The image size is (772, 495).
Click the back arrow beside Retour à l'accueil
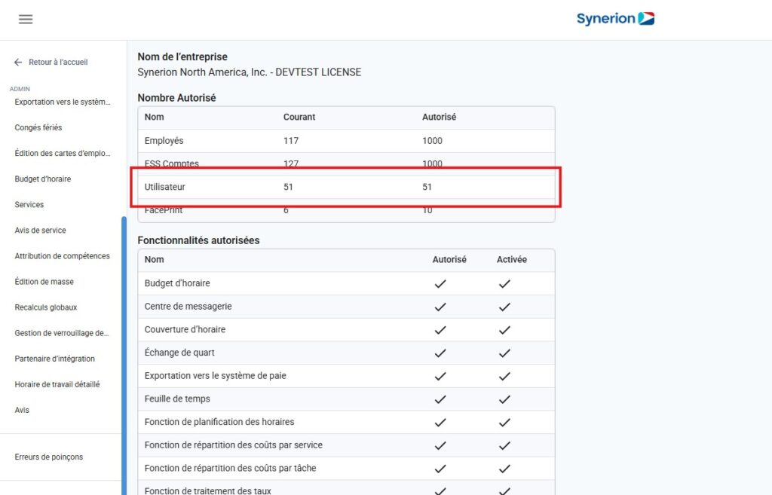[x=18, y=63]
